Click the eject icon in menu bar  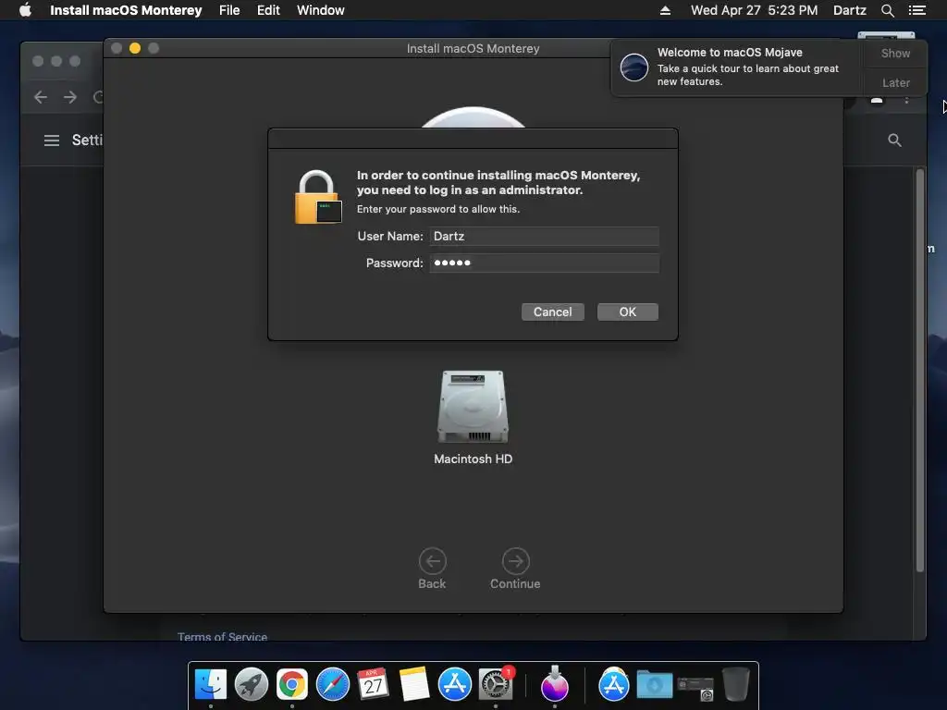[x=665, y=10]
